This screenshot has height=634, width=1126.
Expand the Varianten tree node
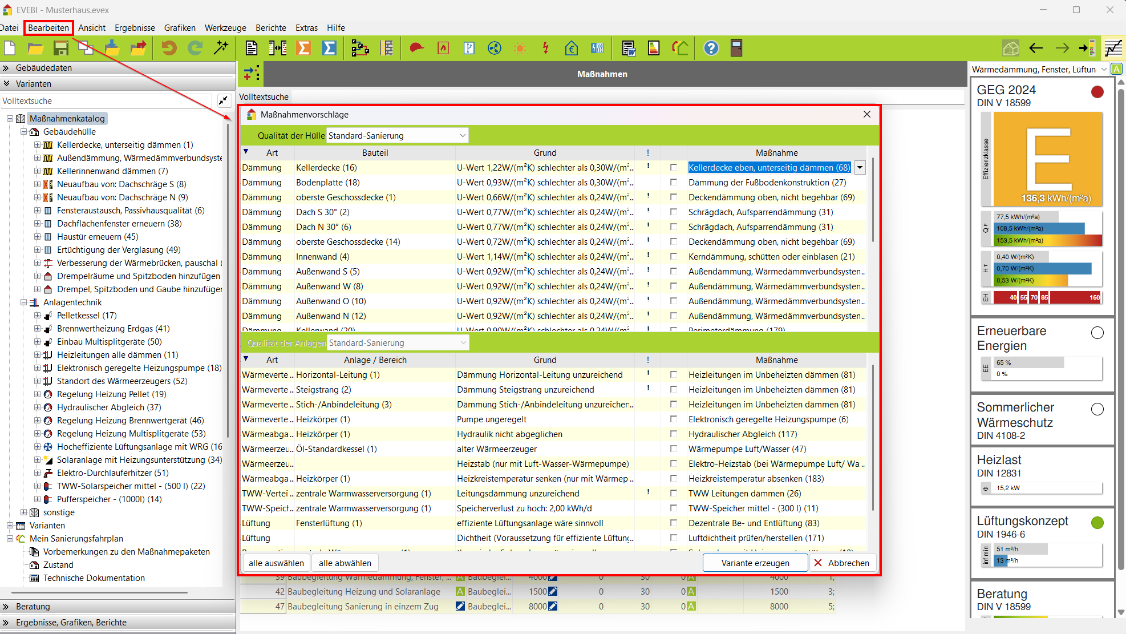point(10,526)
